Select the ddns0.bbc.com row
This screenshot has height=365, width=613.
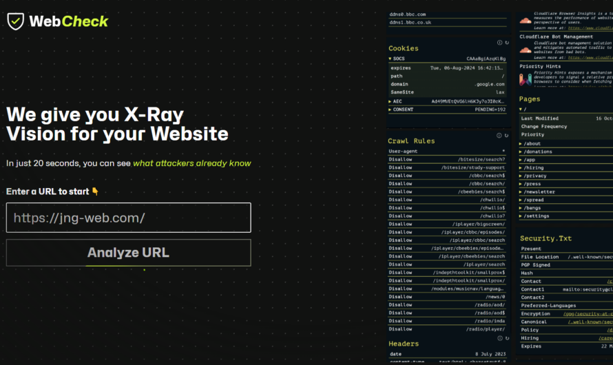point(448,14)
